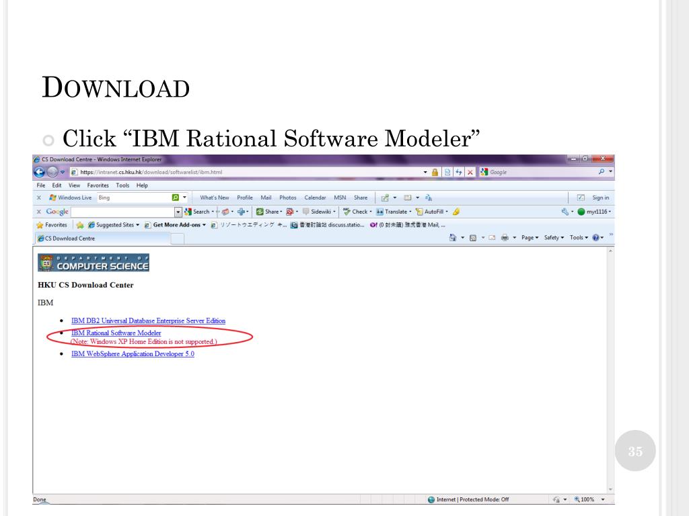Screen dimensions: 689x516
Task: Switch to the CS Download Centre tab
Action: click(102, 239)
